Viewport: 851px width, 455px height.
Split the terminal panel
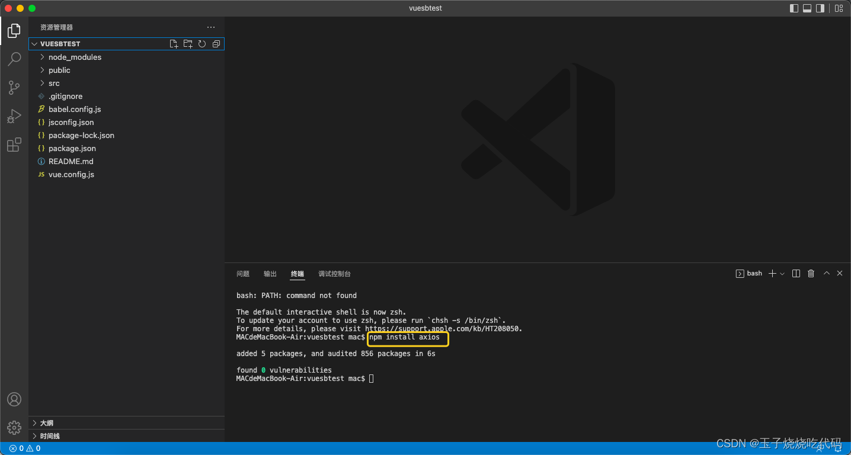(x=796, y=274)
